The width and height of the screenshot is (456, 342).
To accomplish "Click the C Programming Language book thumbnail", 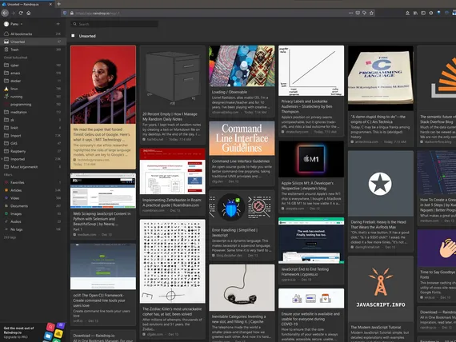I will (x=380, y=78).
